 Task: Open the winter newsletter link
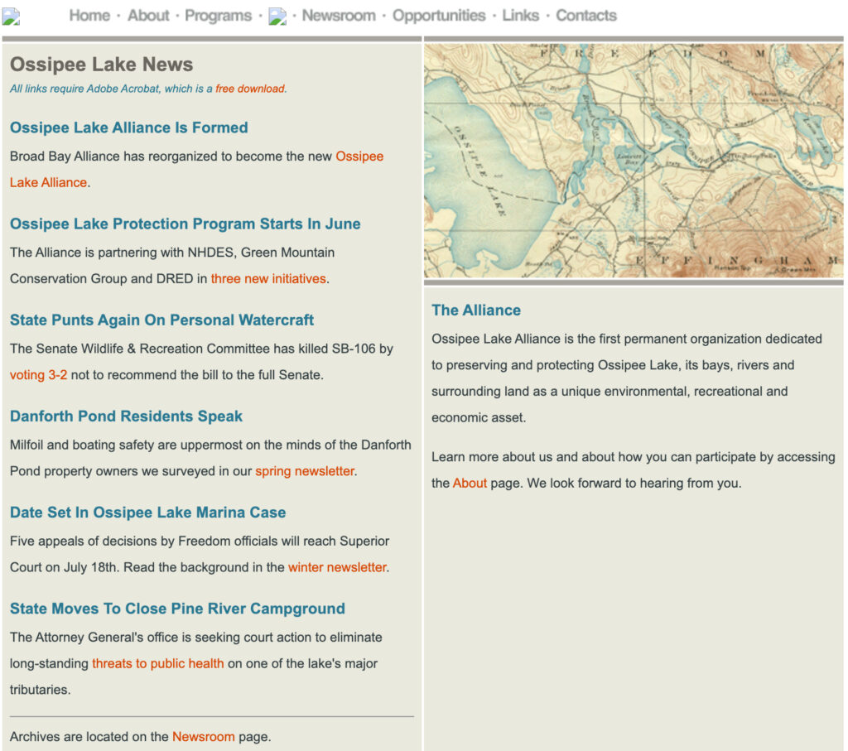[x=337, y=567]
